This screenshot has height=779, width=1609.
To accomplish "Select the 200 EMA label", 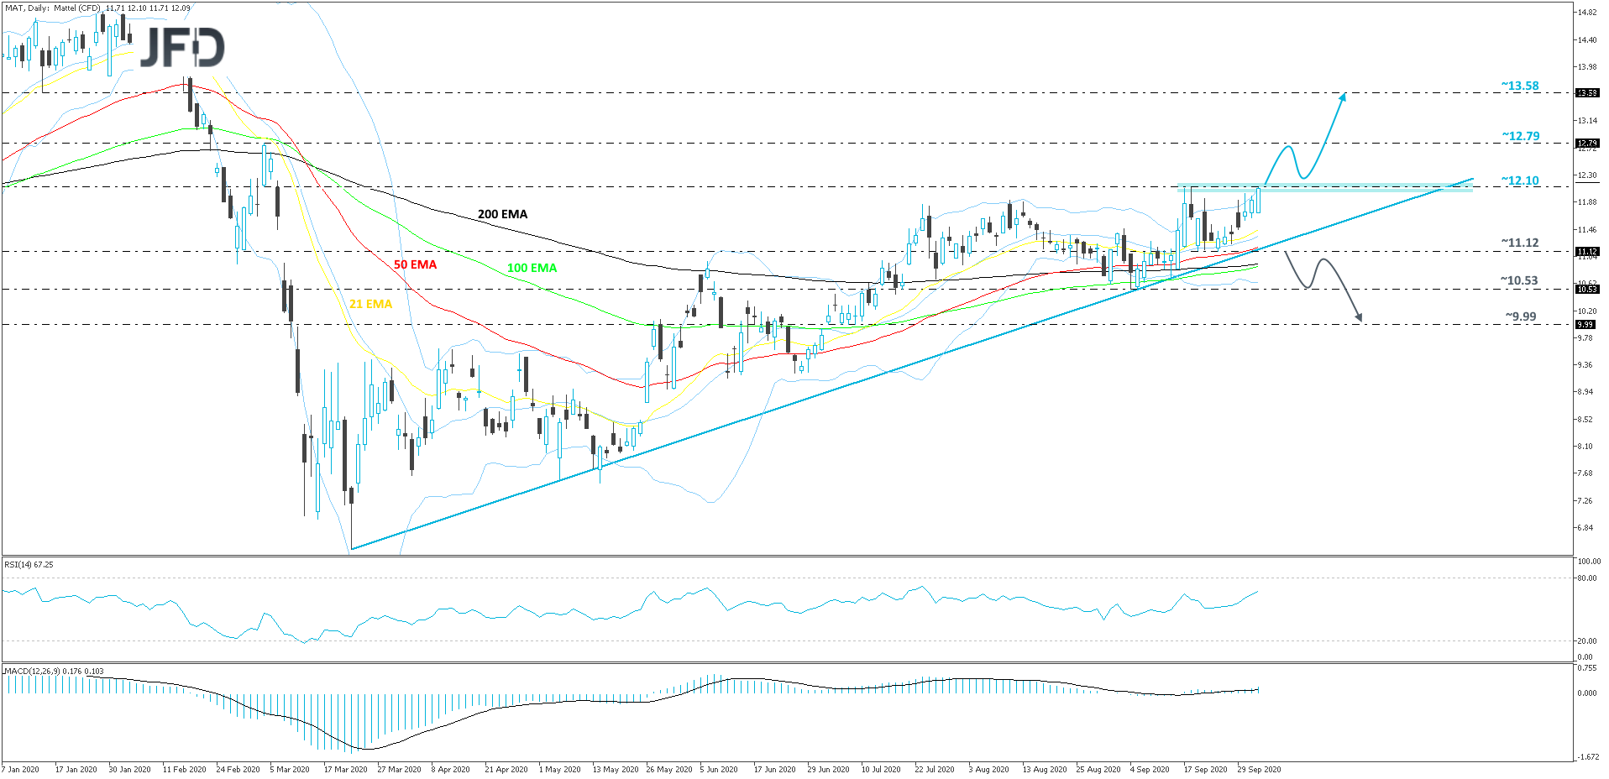I will tap(501, 215).
